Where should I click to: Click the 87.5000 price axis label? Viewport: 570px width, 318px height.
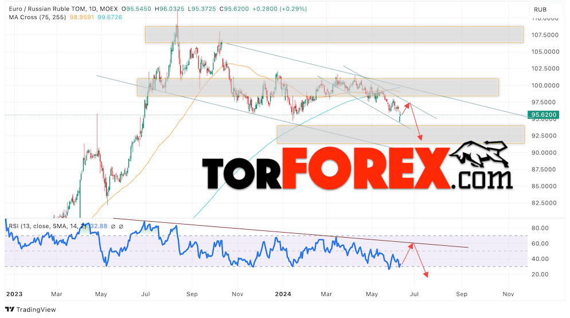[x=545, y=170]
